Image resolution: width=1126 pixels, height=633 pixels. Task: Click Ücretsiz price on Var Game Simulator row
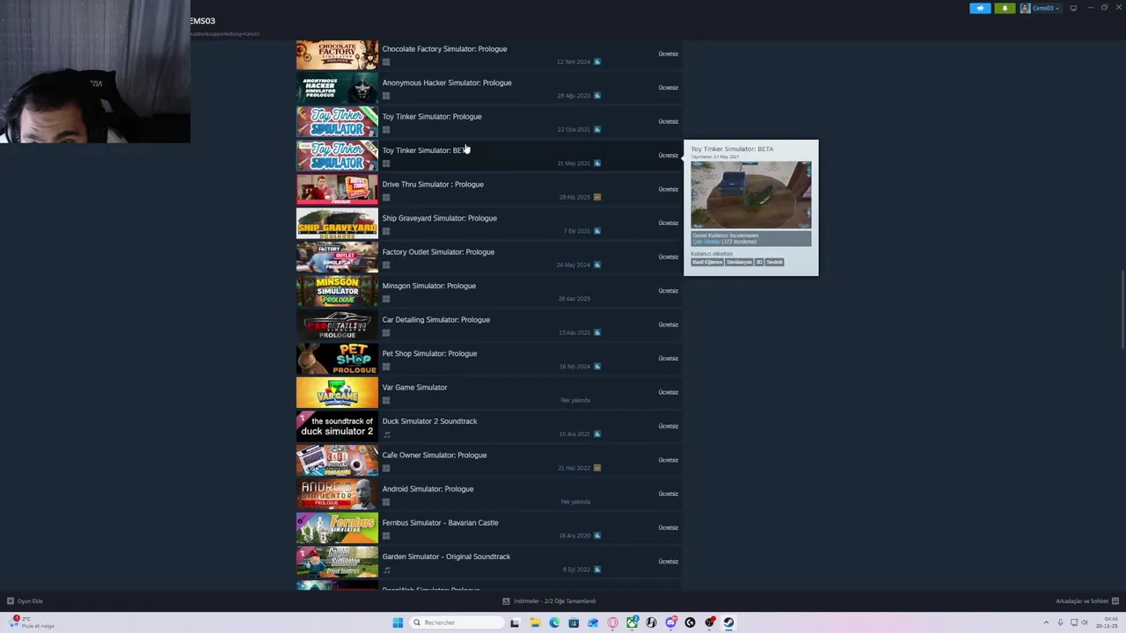pyautogui.click(x=669, y=392)
